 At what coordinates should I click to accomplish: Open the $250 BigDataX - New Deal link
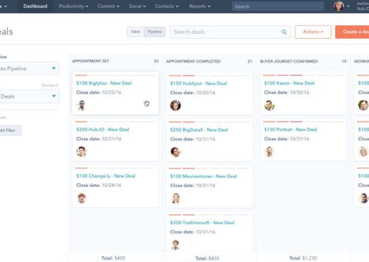tap(199, 130)
